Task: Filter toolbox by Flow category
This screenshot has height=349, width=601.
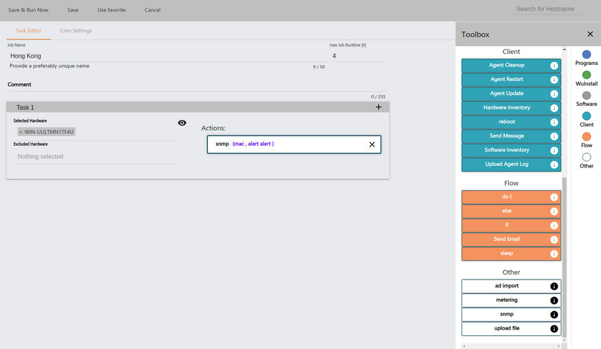Action: [x=587, y=140]
